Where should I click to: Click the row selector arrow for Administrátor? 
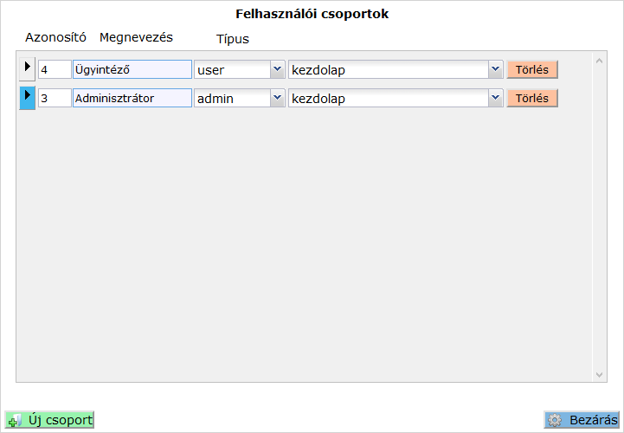(x=27, y=97)
